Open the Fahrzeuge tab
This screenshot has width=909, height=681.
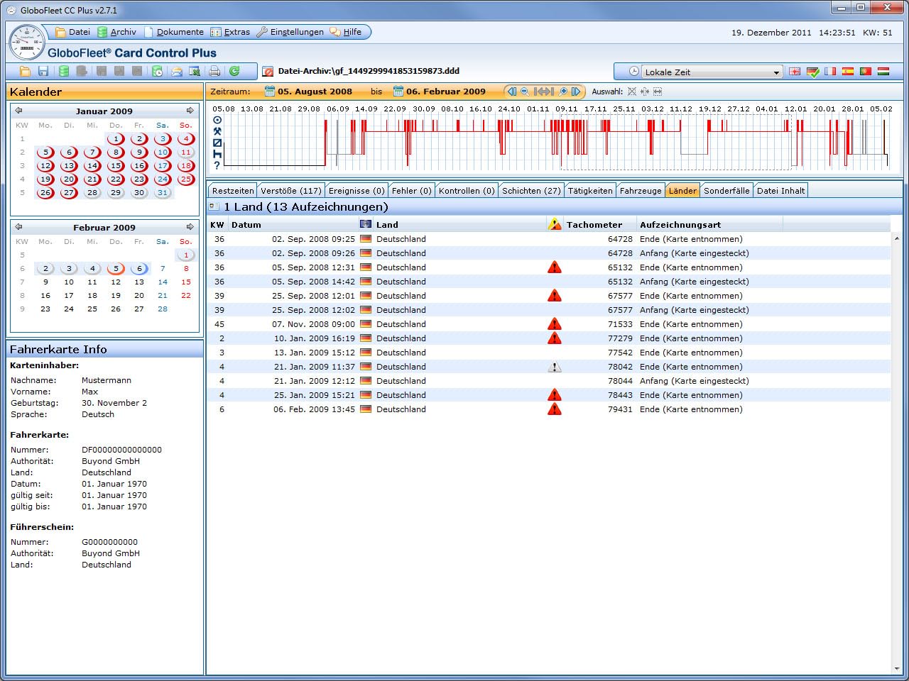[x=641, y=191]
